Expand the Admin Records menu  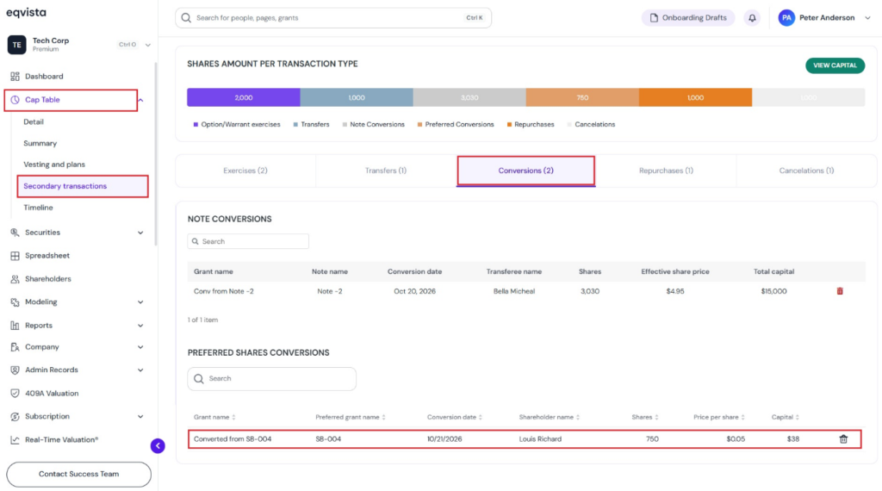pos(140,370)
